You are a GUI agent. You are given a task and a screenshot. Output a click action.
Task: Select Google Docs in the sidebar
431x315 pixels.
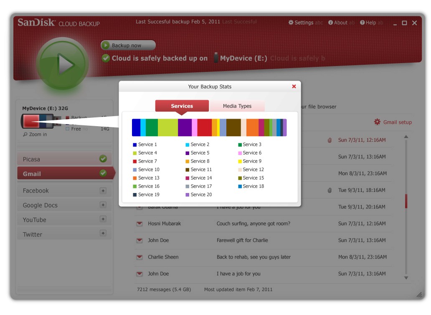64,205
